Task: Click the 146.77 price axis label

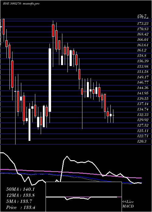Action: 143,82
